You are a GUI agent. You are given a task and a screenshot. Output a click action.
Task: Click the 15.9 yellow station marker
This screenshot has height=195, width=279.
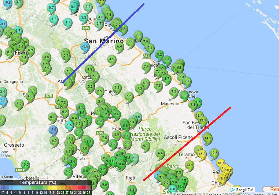click(x=222, y=179)
